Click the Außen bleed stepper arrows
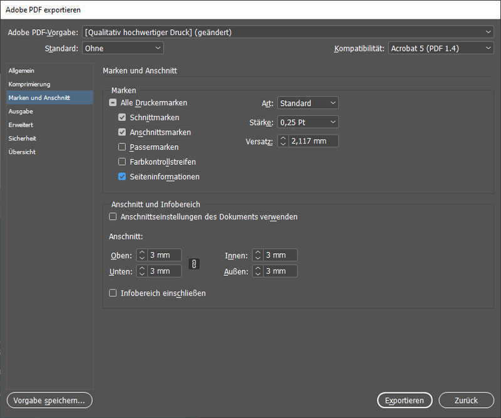This screenshot has height=418, width=501. tap(257, 271)
